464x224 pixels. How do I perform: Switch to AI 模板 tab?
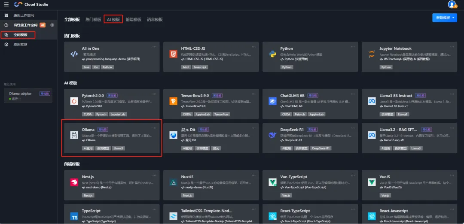pyautogui.click(x=113, y=19)
